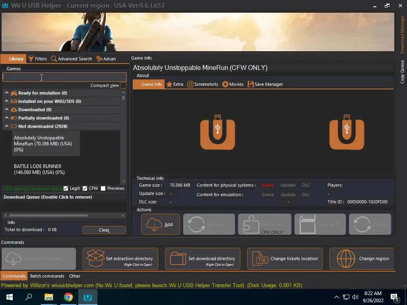The height and width of the screenshot is (305, 407).
Task: Click the 70.386 MB game size value
Action: pyautogui.click(x=180, y=185)
